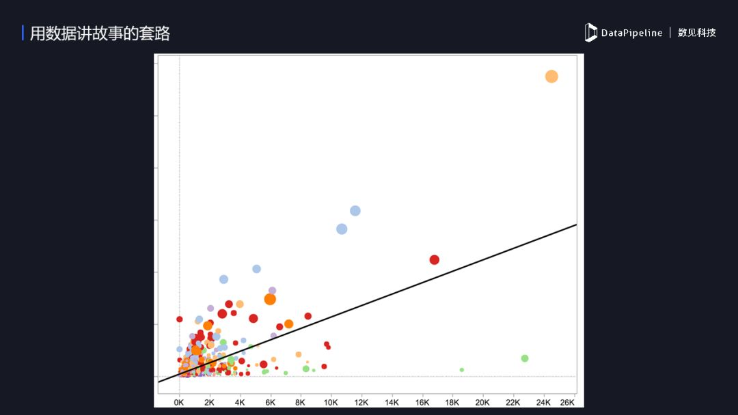738x415 pixels.
Task: Click the DataPipeline logo icon
Action: (590, 32)
